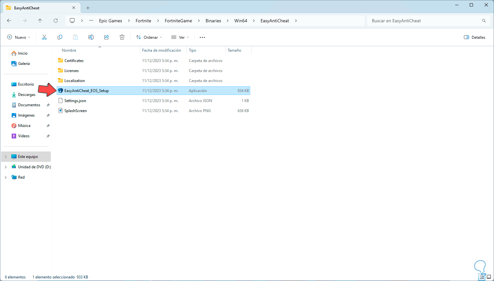Click the 934 KB size cell
Viewport: 494px width, 281px height.
(243, 91)
